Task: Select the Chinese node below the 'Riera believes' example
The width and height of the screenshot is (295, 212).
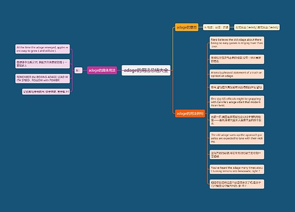Action: click(x=237, y=59)
